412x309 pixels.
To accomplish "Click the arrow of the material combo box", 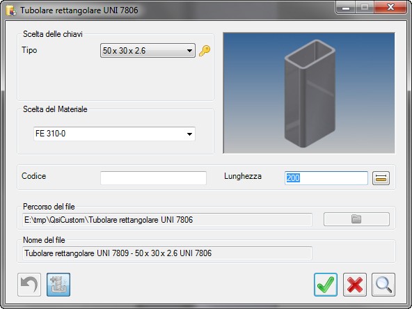I will click(189, 134).
